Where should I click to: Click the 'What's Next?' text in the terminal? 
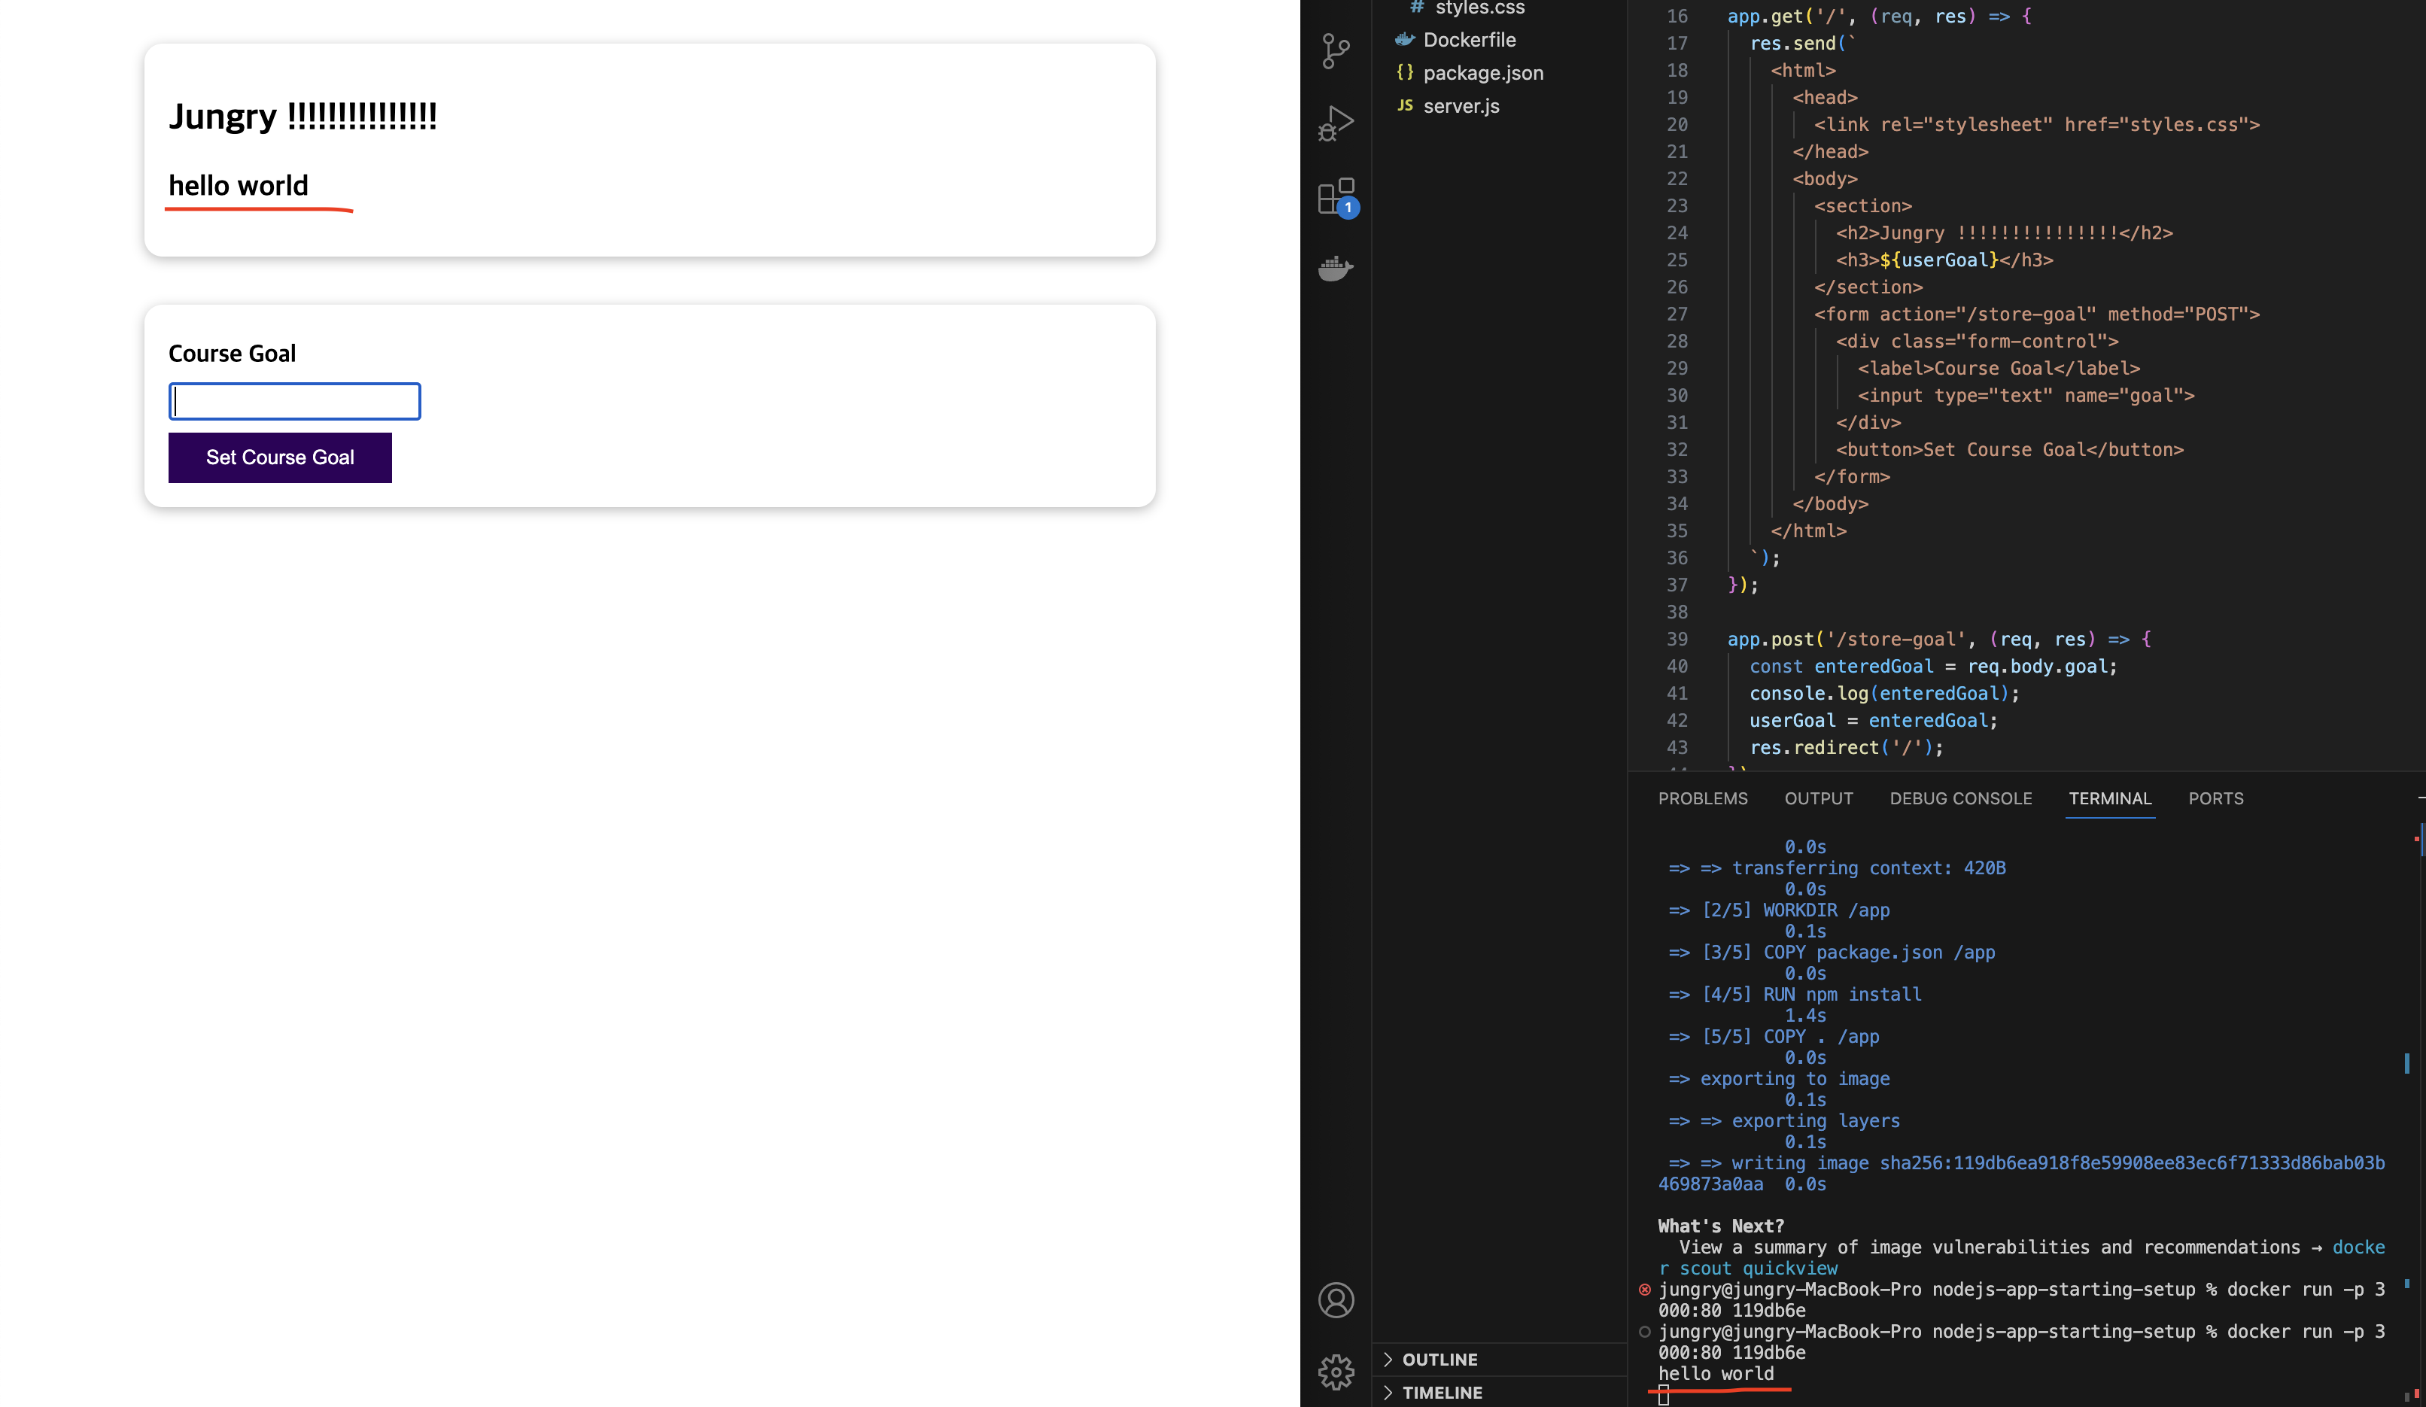pos(1720,1226)
